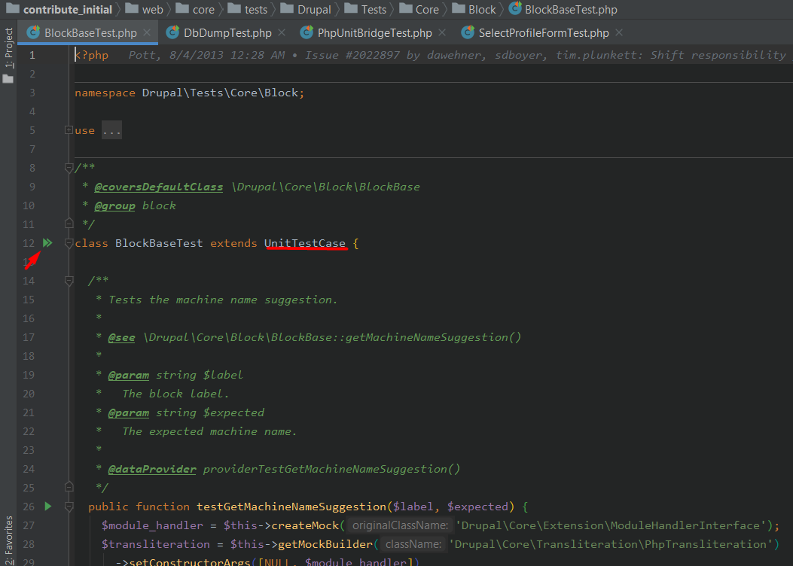This screenshot has width=793, height=566.
Task: Click the git annotation text on line 1
Action: coord(457,55)
